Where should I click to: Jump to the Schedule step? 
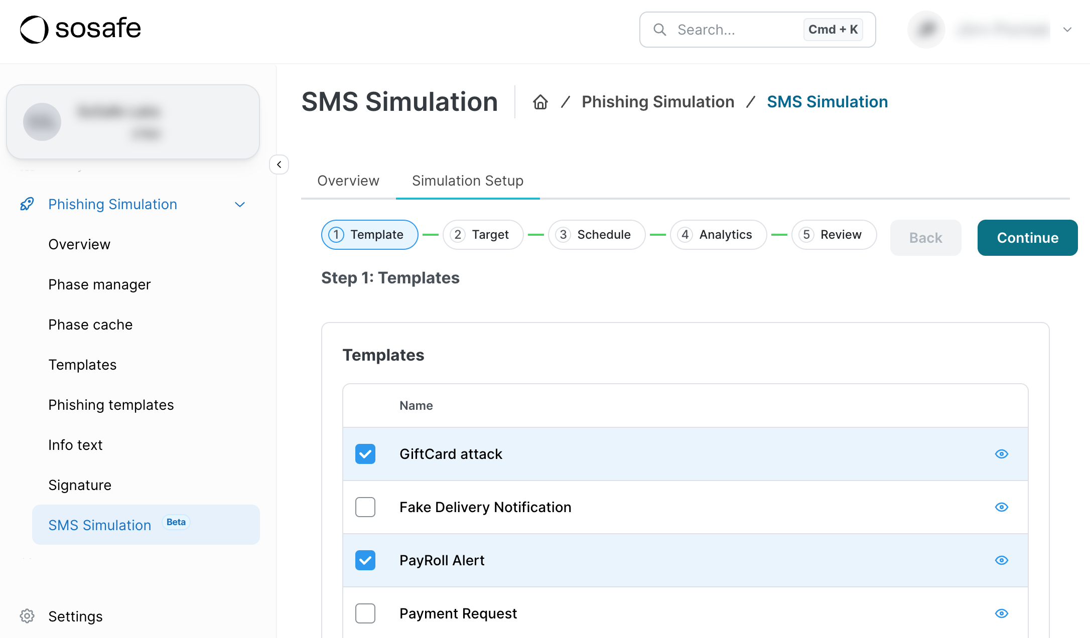[596, 235]
